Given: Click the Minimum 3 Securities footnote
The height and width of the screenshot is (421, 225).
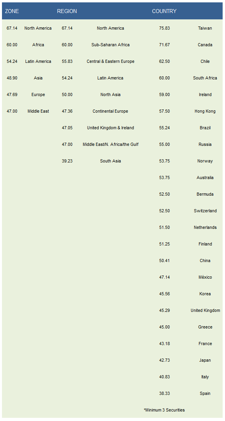Looking at the screenshot, I should [x=164, y=410].
